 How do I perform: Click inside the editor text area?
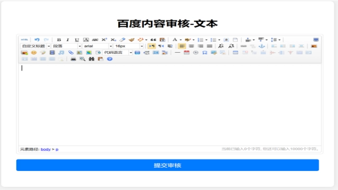170,104
